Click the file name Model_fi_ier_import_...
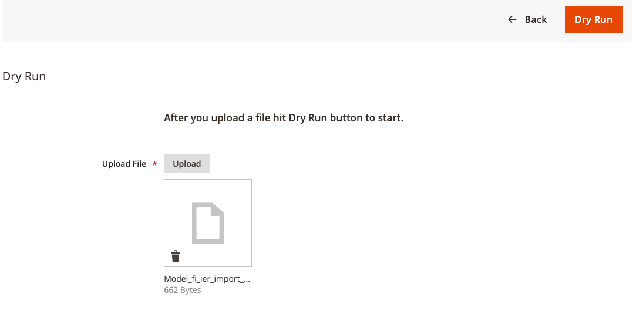The height and width of the screenshot is (314, 633). coord(207,279)
